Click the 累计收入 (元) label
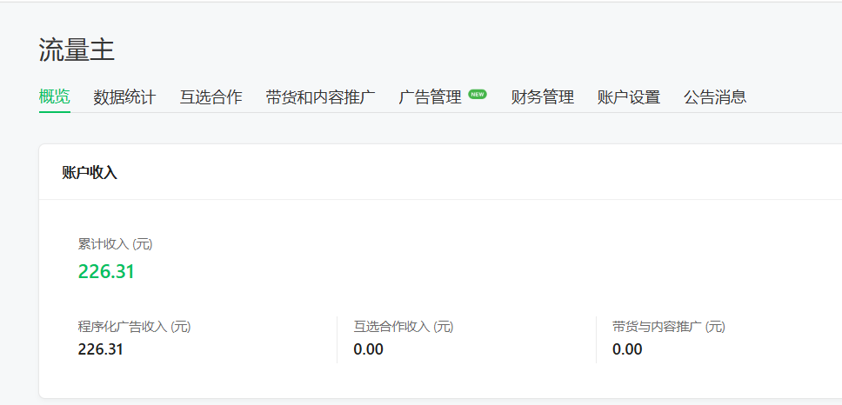The image size is (842, 405). [x=116, y=244]
